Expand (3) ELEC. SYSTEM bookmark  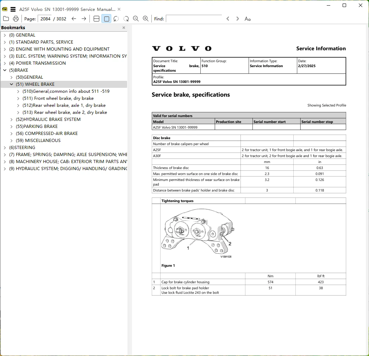(x=5, y=56)
